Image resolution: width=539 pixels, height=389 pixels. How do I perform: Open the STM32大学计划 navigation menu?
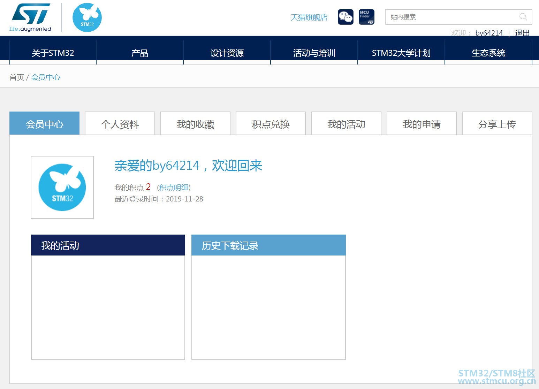pos(401,53)
